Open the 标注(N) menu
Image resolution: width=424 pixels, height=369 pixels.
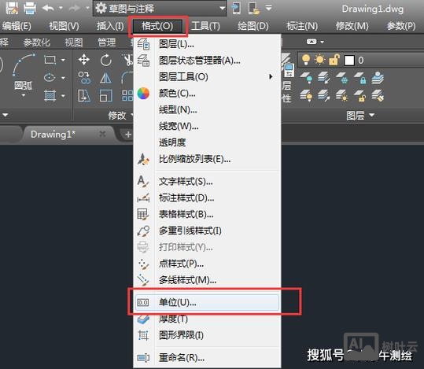[x=302, y=26]
